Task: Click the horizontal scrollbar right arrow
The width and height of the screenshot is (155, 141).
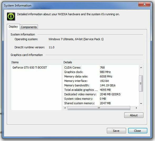Action: (137, 108)
